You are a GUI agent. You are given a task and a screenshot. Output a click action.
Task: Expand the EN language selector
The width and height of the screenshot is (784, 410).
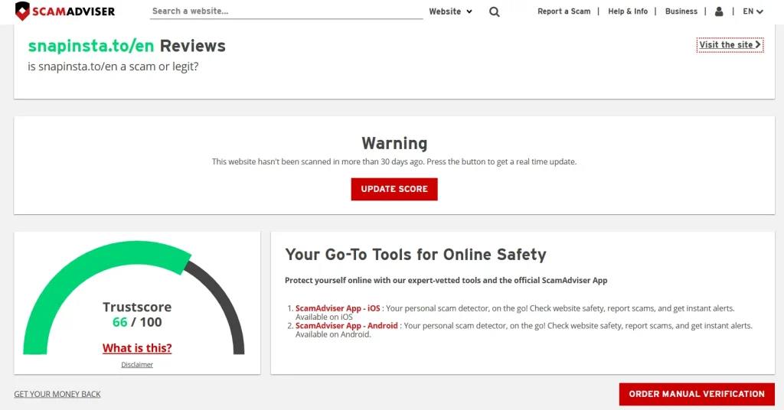pos(753,11)
